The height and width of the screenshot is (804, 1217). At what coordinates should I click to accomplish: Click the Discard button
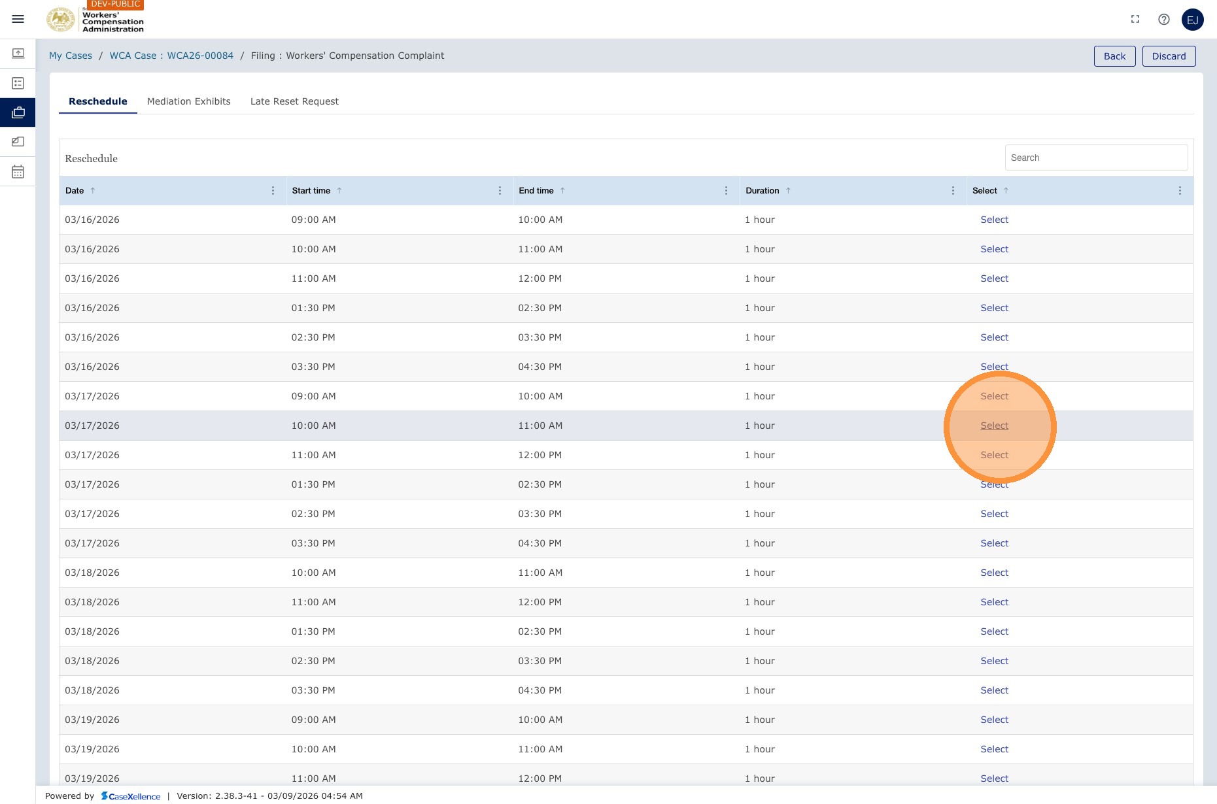coord(1169,56)
